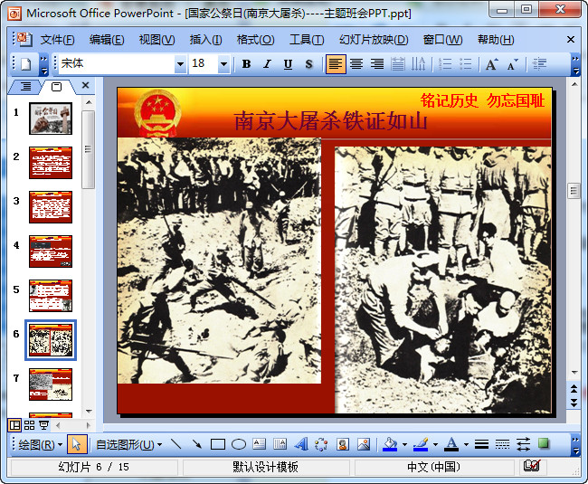
Task: Open the 插入 menu
Action: pos(205,40)
